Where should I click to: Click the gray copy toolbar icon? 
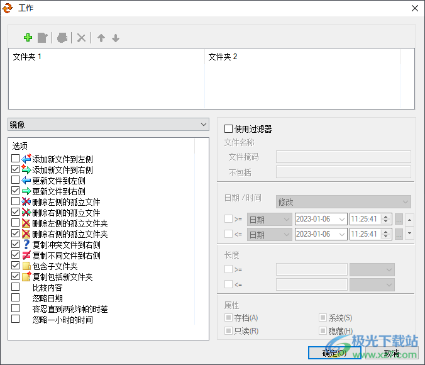(62, 38)
